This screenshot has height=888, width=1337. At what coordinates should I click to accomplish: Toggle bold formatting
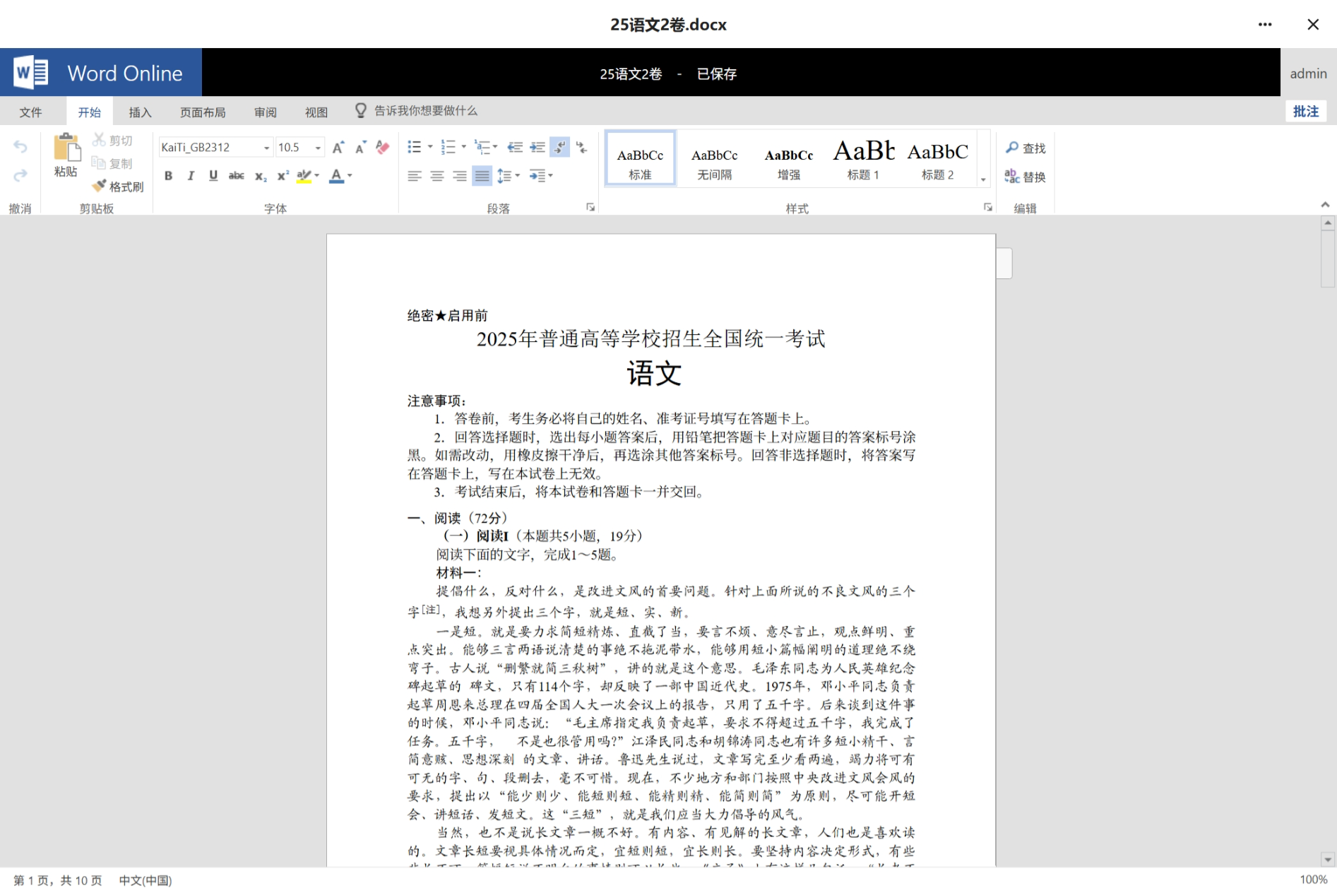pos(168,176)
